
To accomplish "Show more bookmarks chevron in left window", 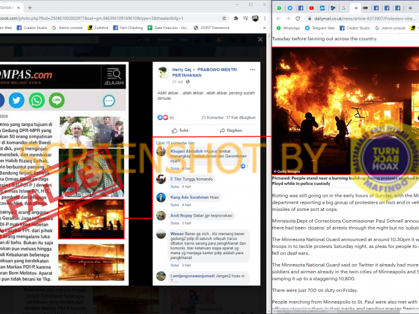I will click(265, 28).
